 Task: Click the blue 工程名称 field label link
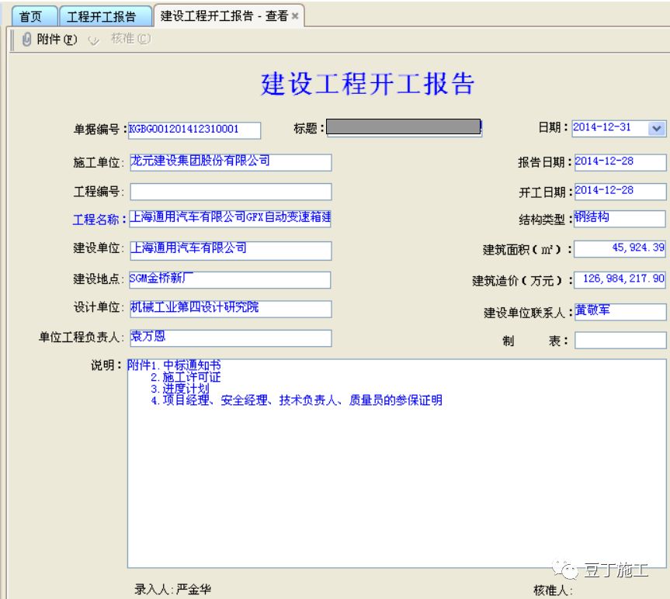(x=101, y=220)
